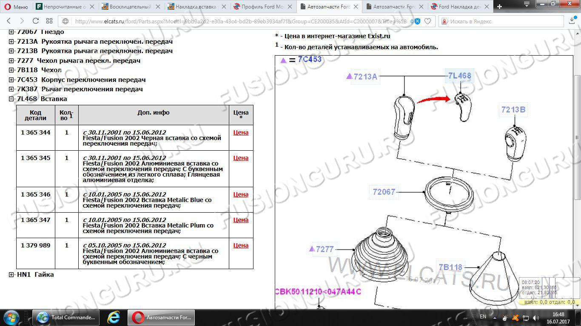Screen dimensions: 581x326
Task: Go back with the browser back arrow
Action: click(x=9, y=21)
